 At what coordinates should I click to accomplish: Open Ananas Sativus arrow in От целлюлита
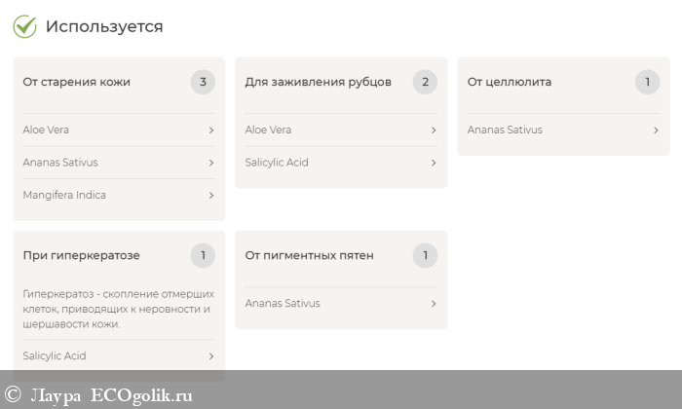click(655, 130)
